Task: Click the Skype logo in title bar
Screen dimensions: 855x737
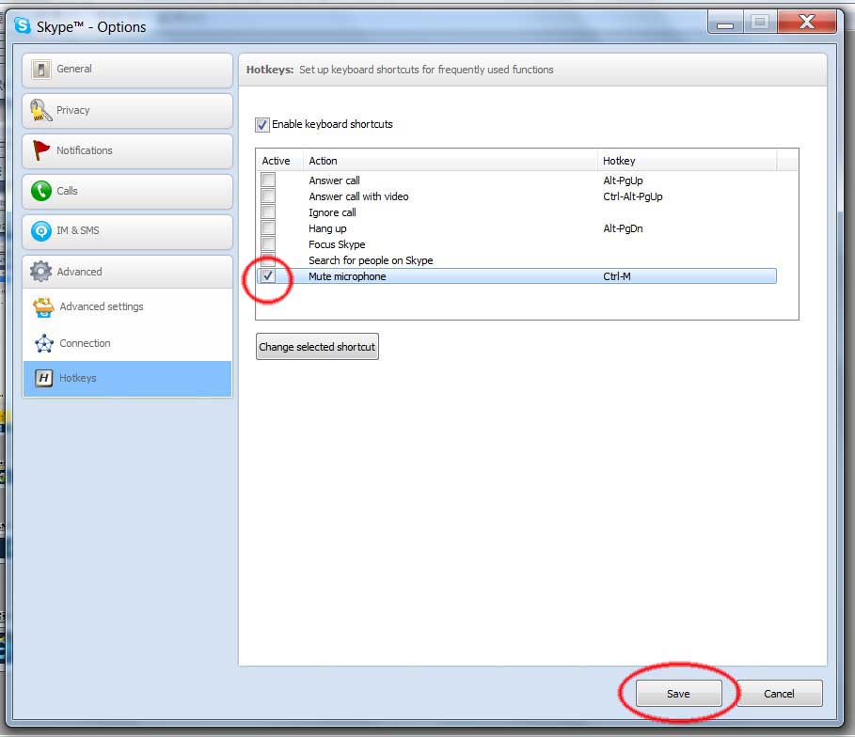Action: point(23,25)
